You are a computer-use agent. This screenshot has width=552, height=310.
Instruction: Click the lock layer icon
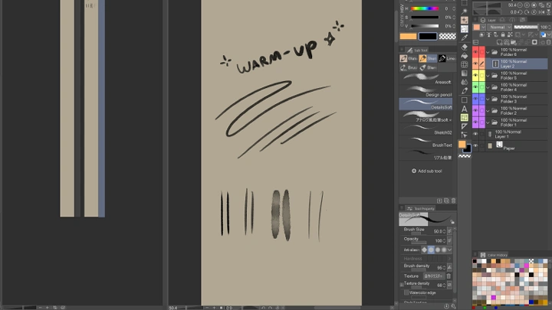click(503, 34)
